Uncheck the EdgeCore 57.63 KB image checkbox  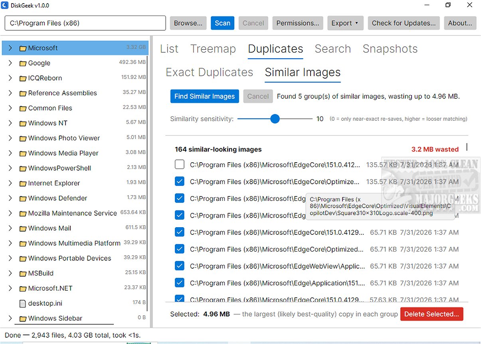[180, 298]
